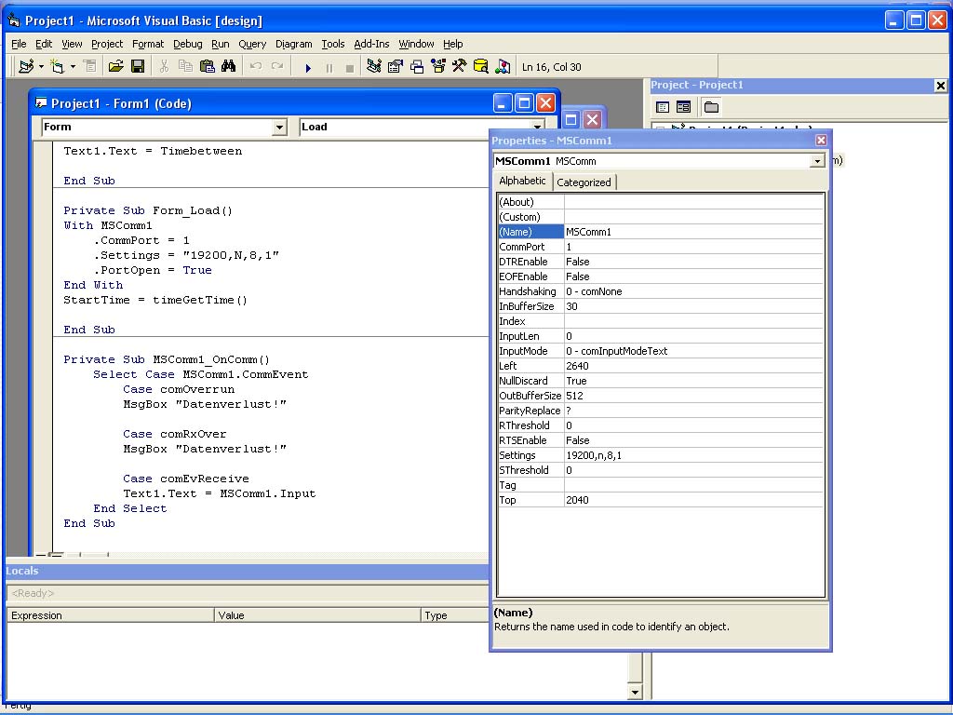This screenshot has width=953, height=715.
Task: Open the Properties Window toolbar icon
Action: 395,66
